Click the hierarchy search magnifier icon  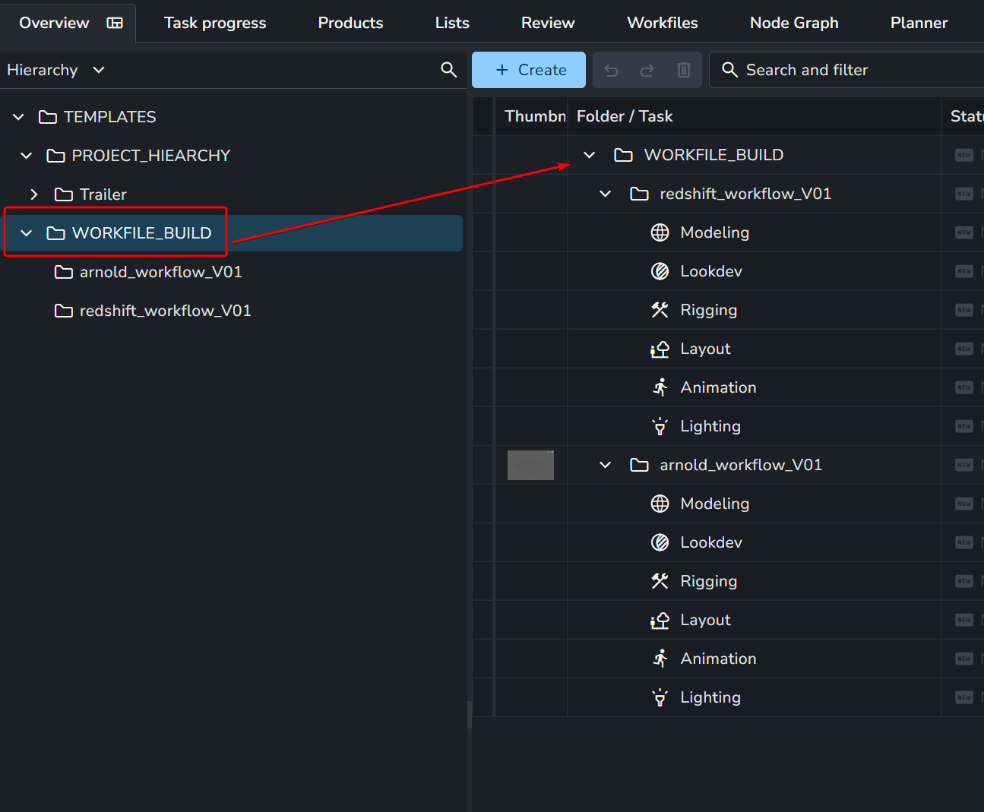click(448, 70)
